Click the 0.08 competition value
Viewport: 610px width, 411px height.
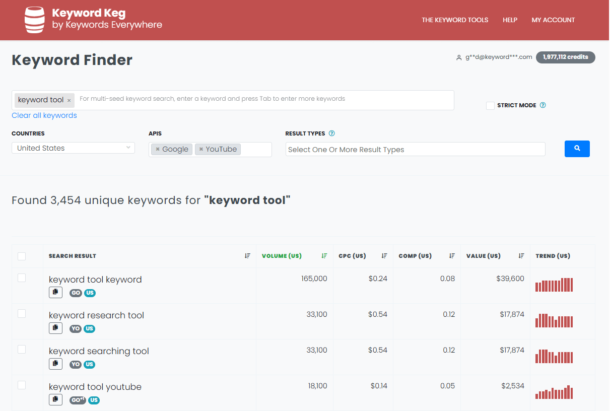click(447, 279)
